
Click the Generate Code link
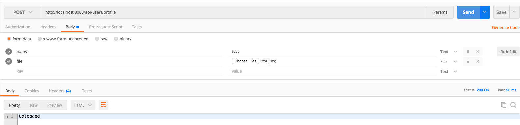[506, 28]
